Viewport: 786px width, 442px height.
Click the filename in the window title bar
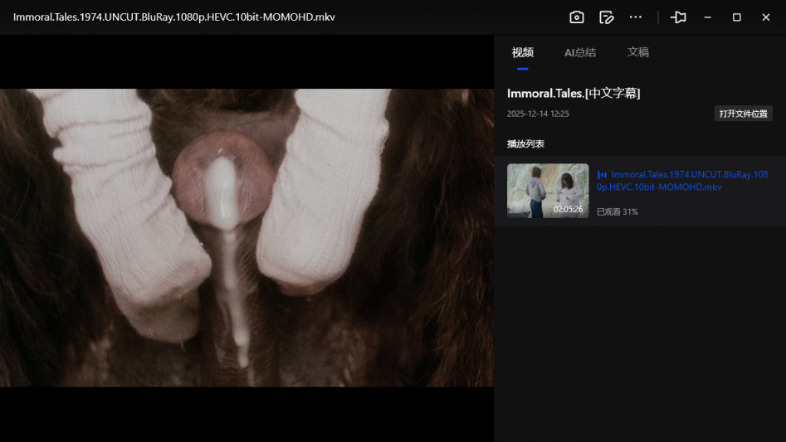[x=174, y=17]
